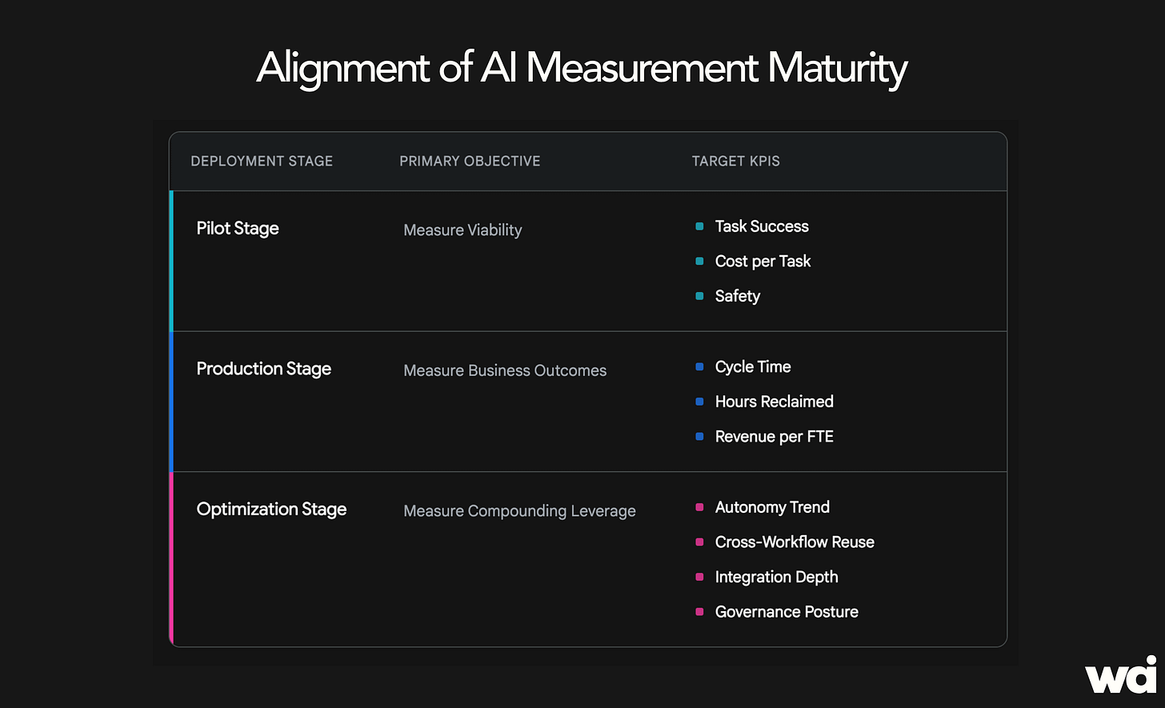1165x708 pixels.
Task: Click the WAI logo in the corner
Action: (1120, 674)
